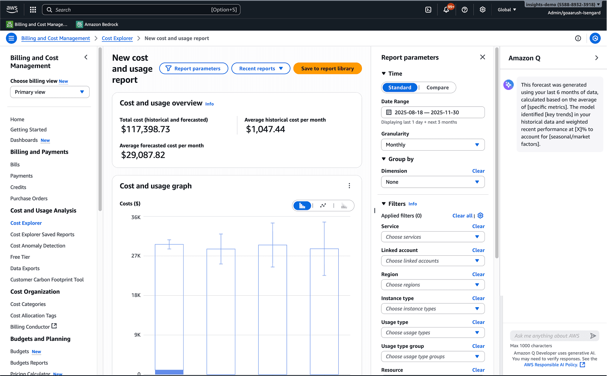Image resolution: width=607 pixels, height=376 pixels.
Task: Open the Primary view billing dropdown
Action: (x=50, y=92)
